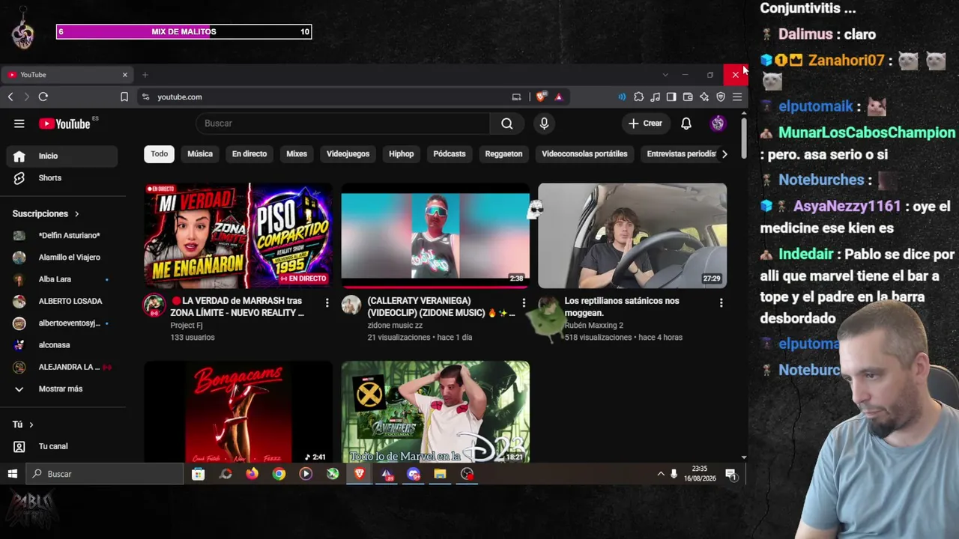Open a new browser tab
The width and height of the screenshot is (959, 539).
pyautogui.click(x=145, y=75)
